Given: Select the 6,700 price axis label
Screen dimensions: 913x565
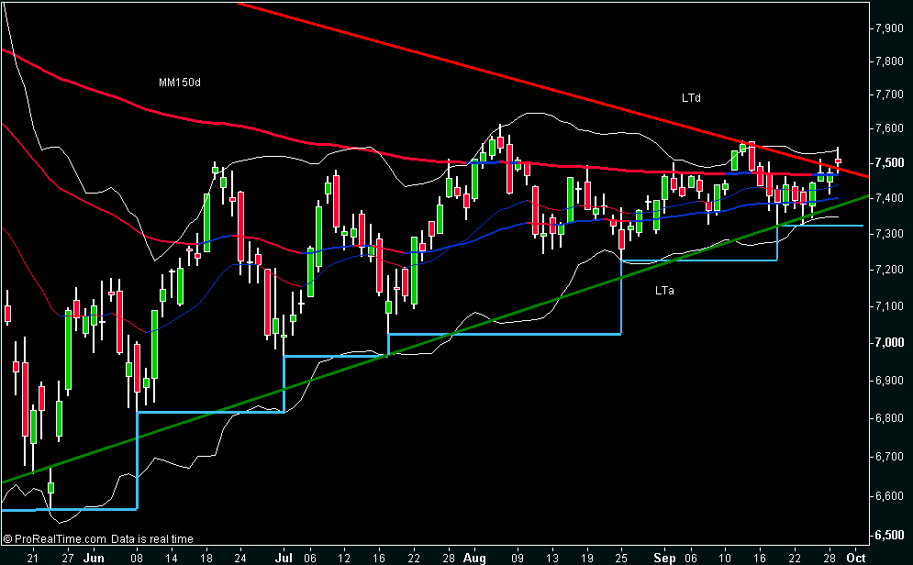Looking at the screenshot, I should pyautogui.click(x=889, y=457).
